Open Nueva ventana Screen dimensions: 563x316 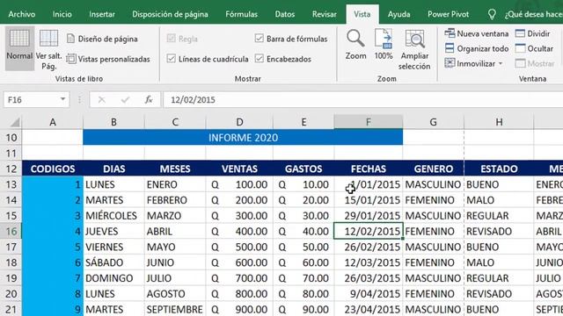477,33
